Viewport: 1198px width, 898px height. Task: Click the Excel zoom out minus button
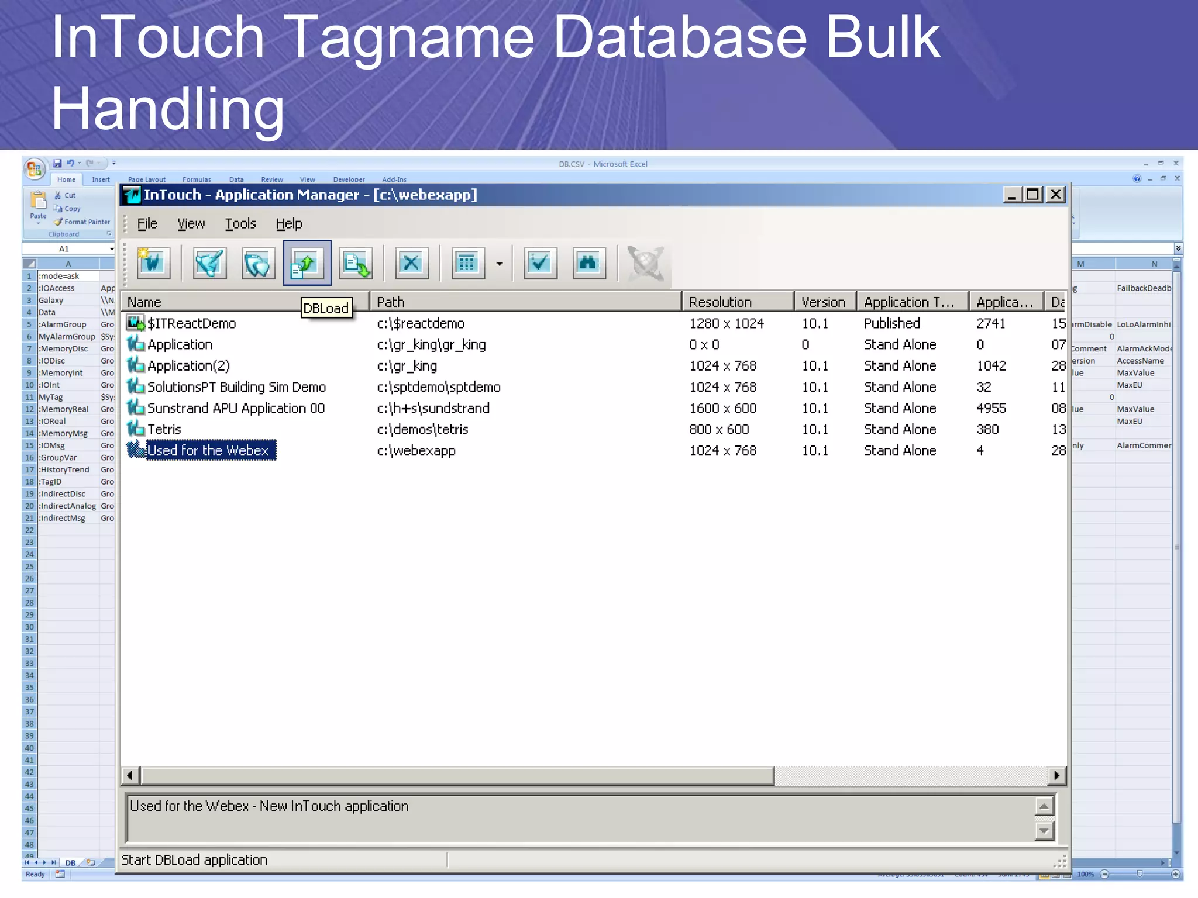pyautogui.click(x=1104, y=874)
